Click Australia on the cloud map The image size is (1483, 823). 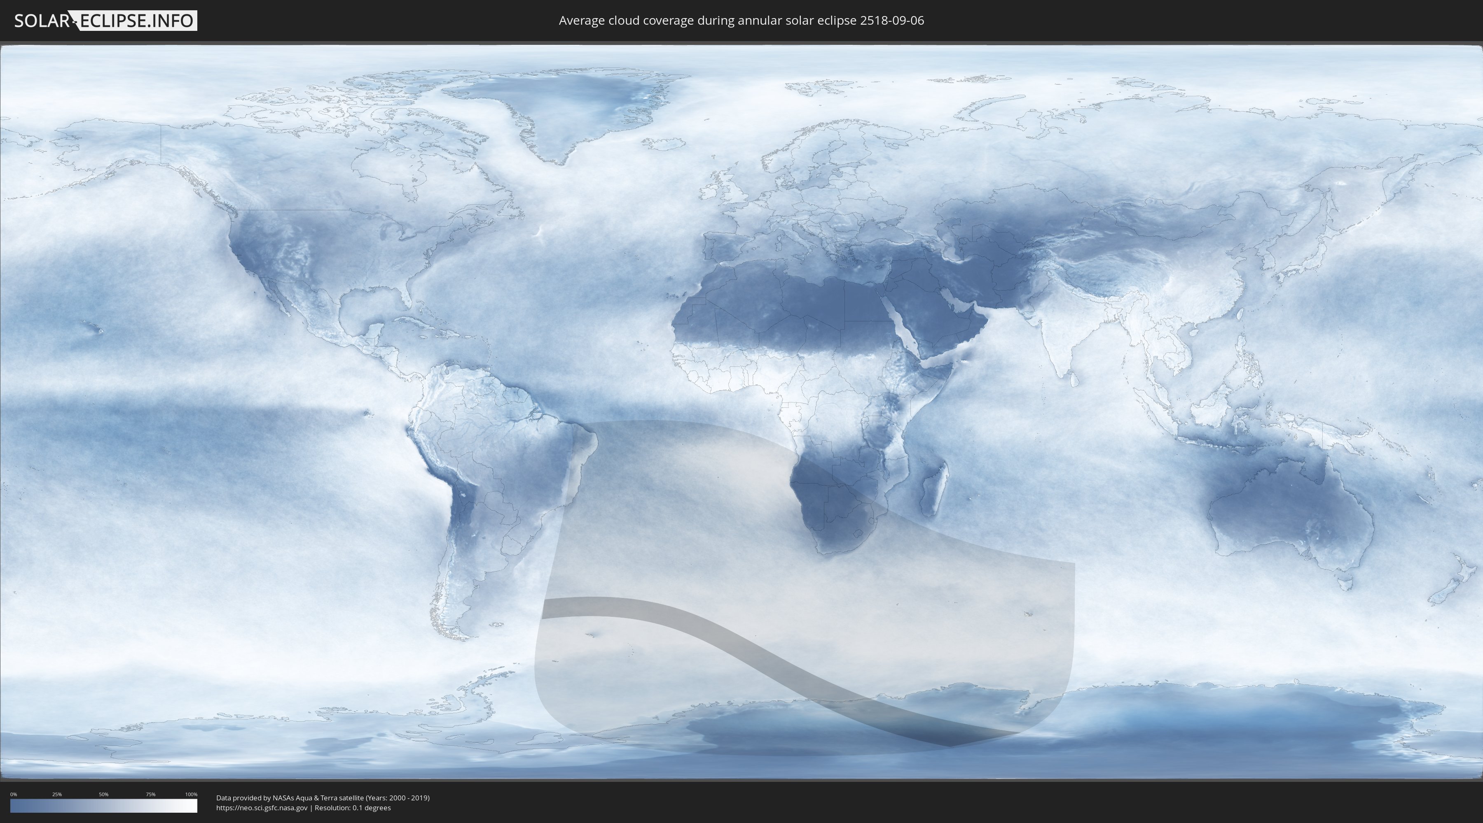(x=1289, y=512)
